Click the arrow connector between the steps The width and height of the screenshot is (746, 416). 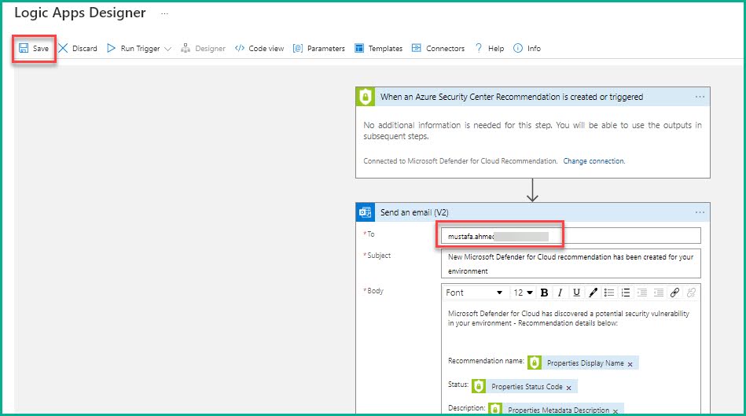pos(532,190)
